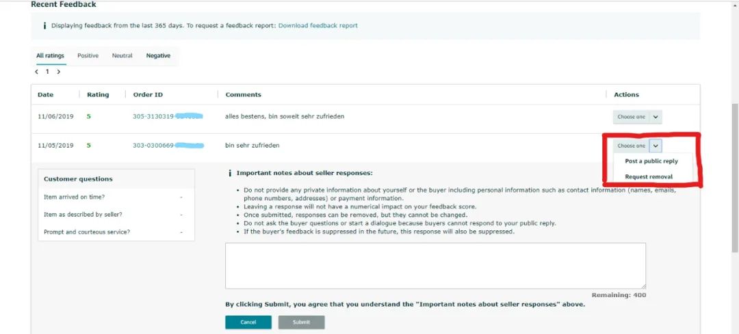Screen dimensions: 739x334
Task: Go to the next feedback page arrow
Action: (x=59, y=72)
